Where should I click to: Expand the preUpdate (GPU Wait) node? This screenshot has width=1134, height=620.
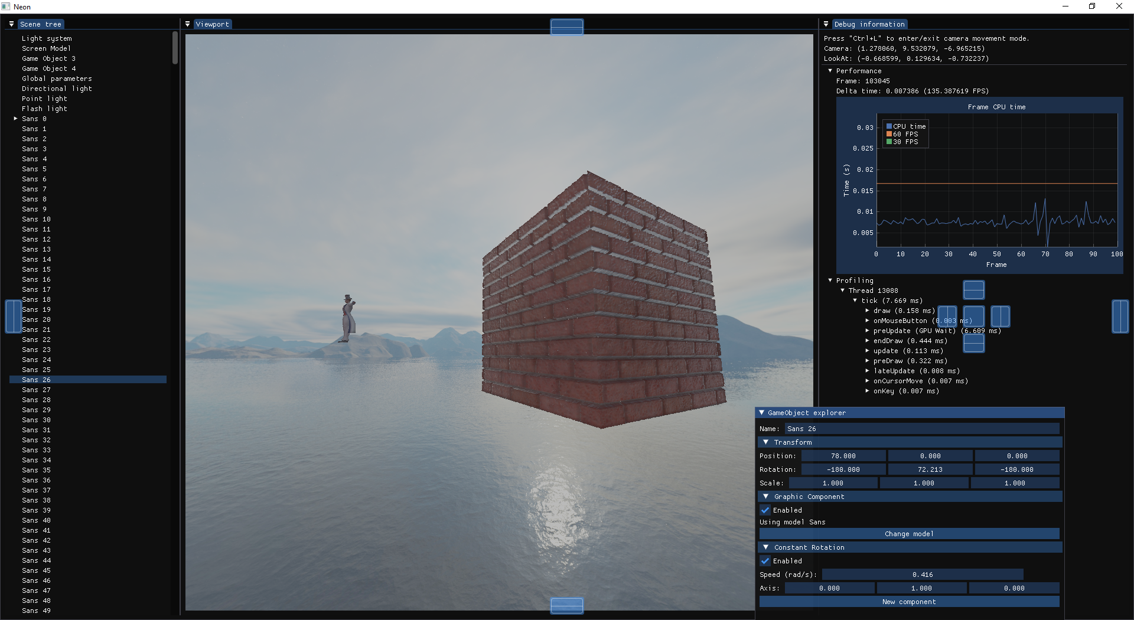[866, 331]
